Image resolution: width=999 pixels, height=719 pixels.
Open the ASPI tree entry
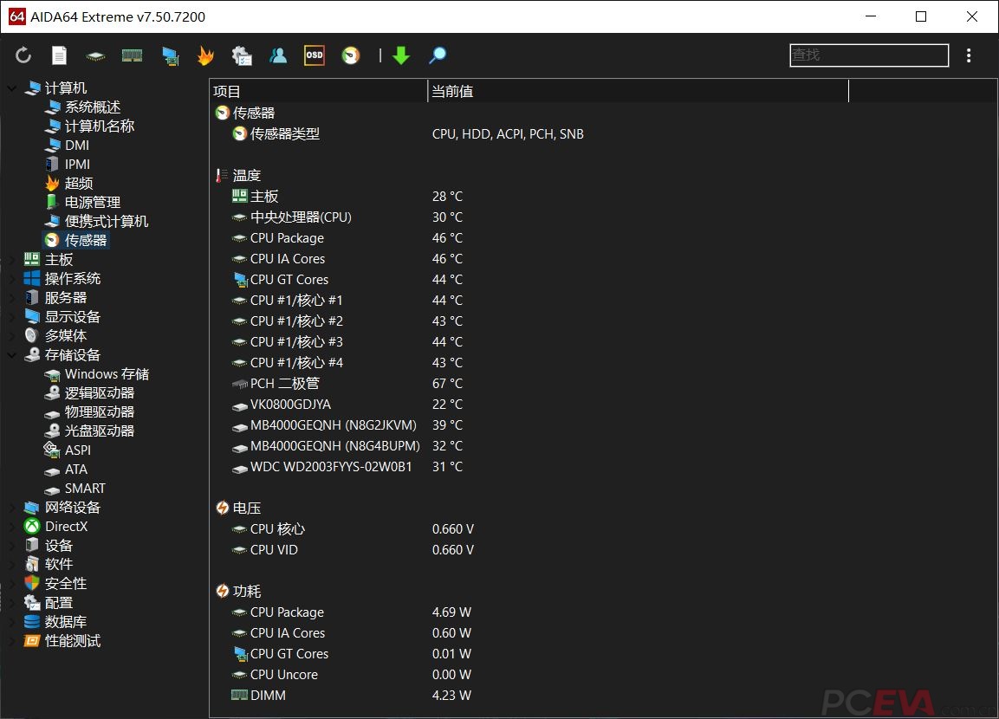[78, 450]
